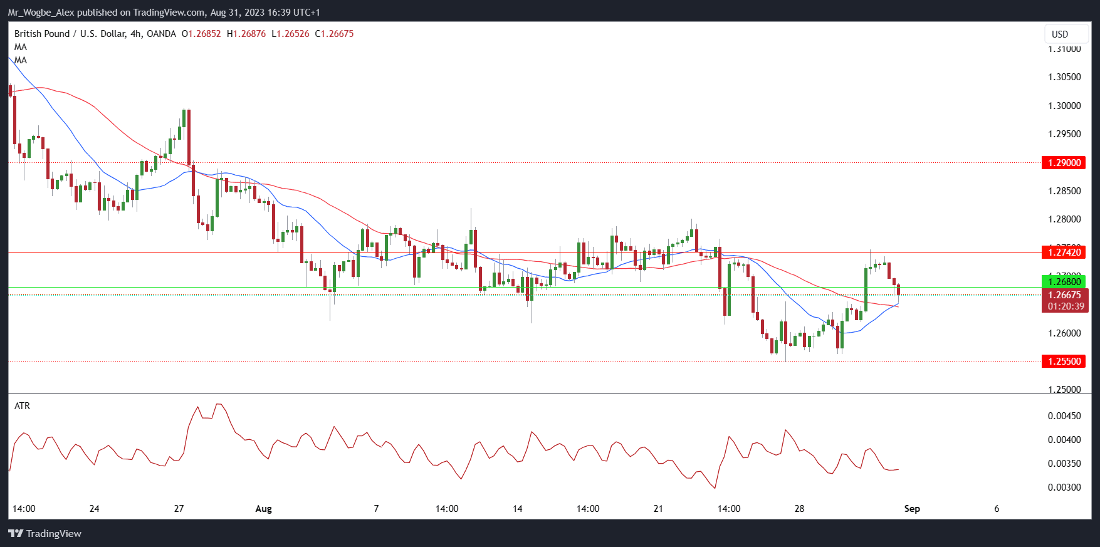Click the 1.29500 price scale value
This screenshot has width=1100, height=547.
(1064, 134)
